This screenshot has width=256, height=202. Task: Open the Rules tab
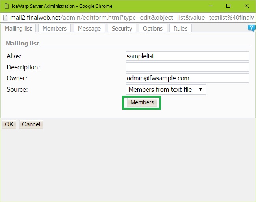(x=180, y=28)
